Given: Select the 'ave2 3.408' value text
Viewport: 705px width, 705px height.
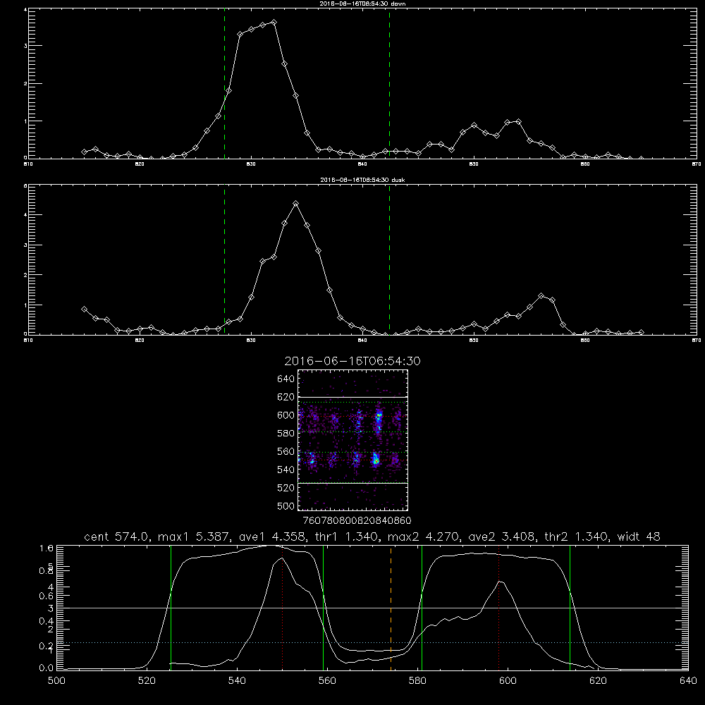Looking at the screenshot, I should coord(503,537).
